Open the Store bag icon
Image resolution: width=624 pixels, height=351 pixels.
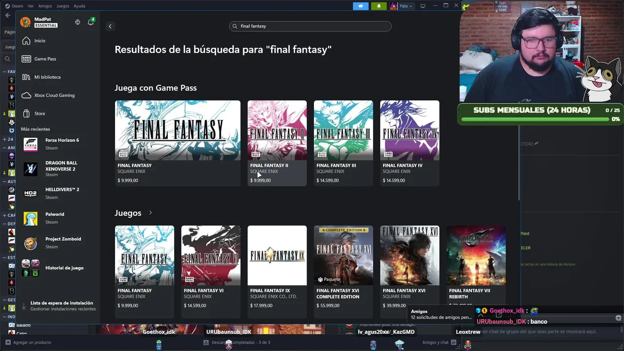pos(26,114)
